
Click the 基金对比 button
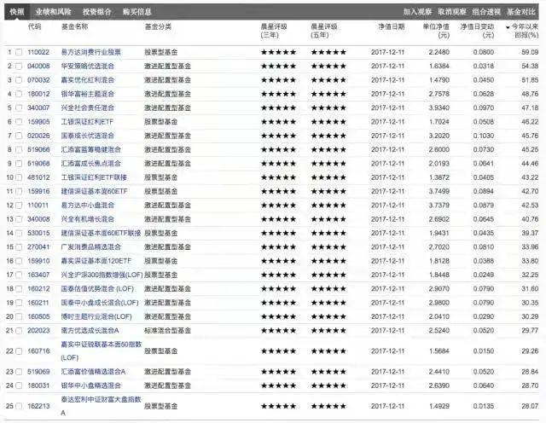(x=521, y=12)
